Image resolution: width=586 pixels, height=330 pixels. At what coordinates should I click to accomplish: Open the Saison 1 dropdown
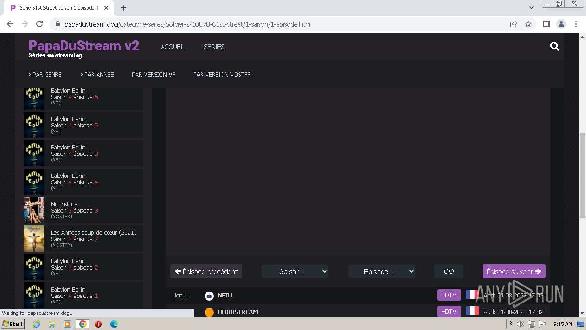click(x=295, y=271)
